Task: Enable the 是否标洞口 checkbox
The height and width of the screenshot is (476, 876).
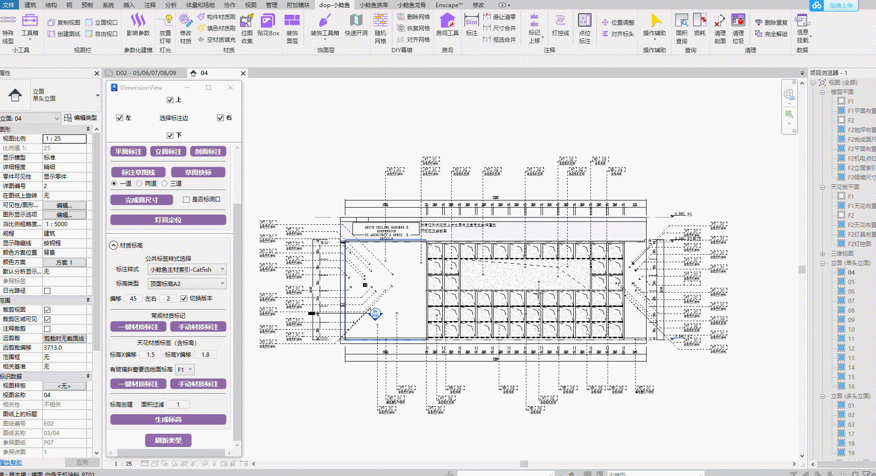Action: [x=186, y=200]
